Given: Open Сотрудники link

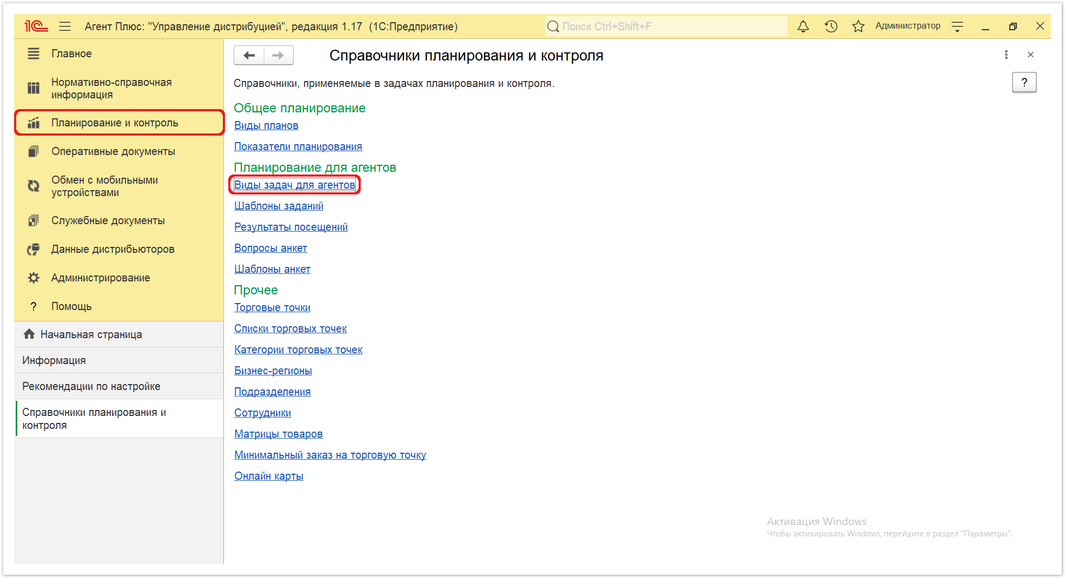Looking at the screenshot, I should (x=262, y=413).
